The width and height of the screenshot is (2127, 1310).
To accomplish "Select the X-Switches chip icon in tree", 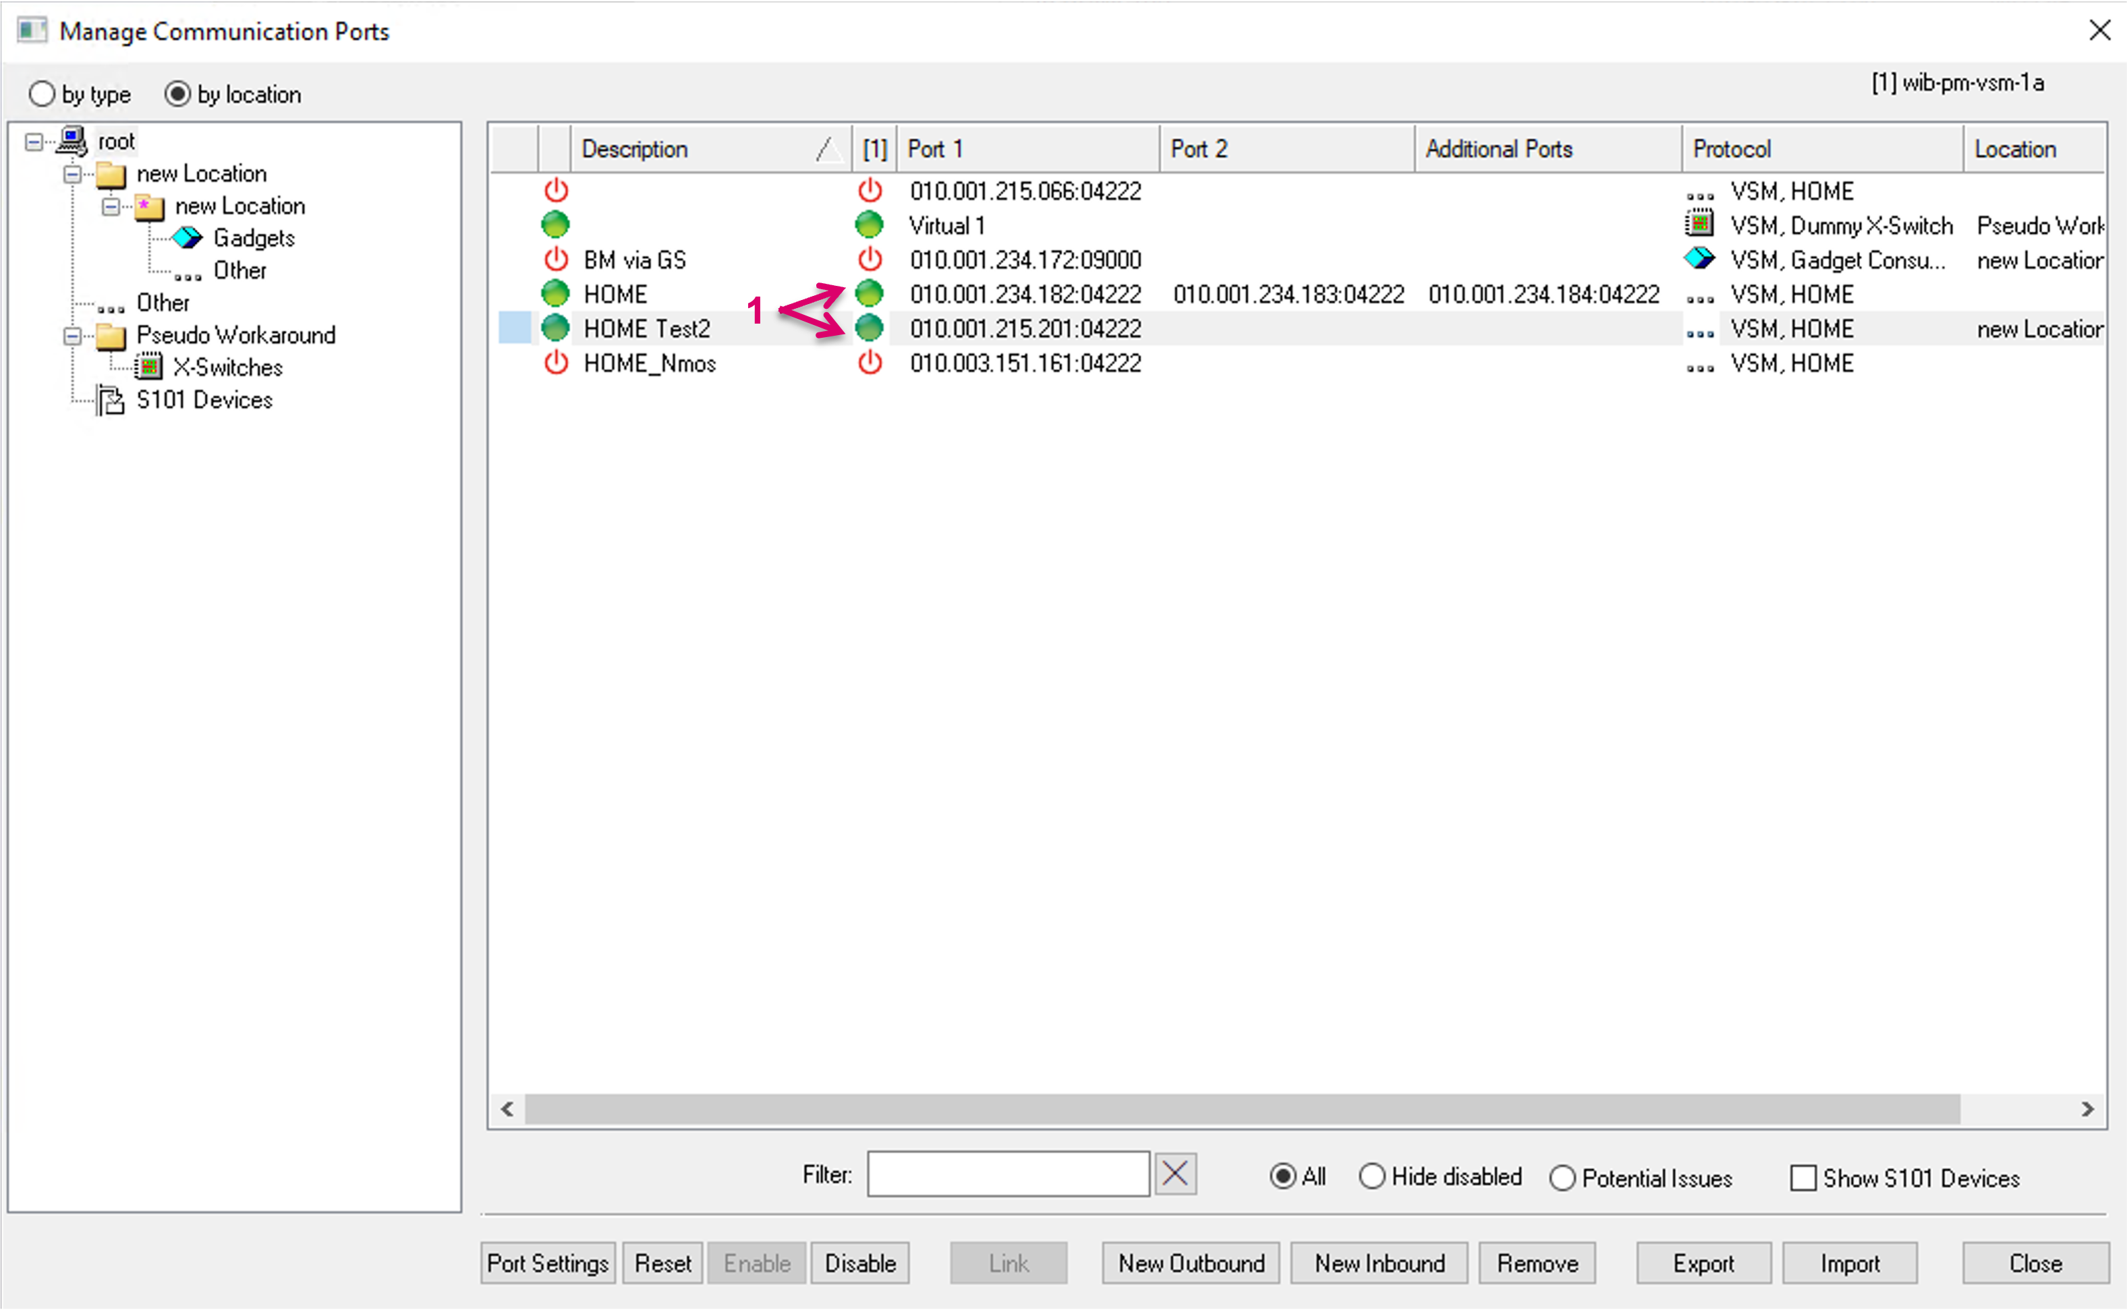I will (148, 367).
